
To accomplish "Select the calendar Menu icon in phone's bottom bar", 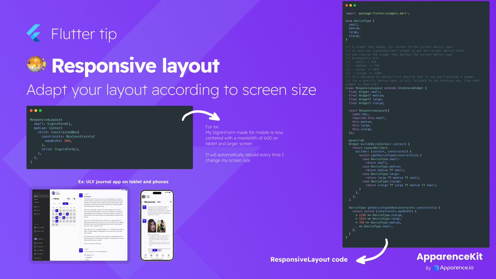I will [x=145, y=255].
